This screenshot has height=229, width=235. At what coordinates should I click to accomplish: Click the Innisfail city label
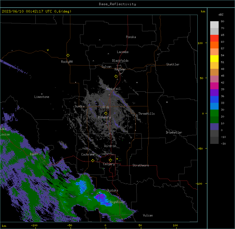(x=113, y=89)
